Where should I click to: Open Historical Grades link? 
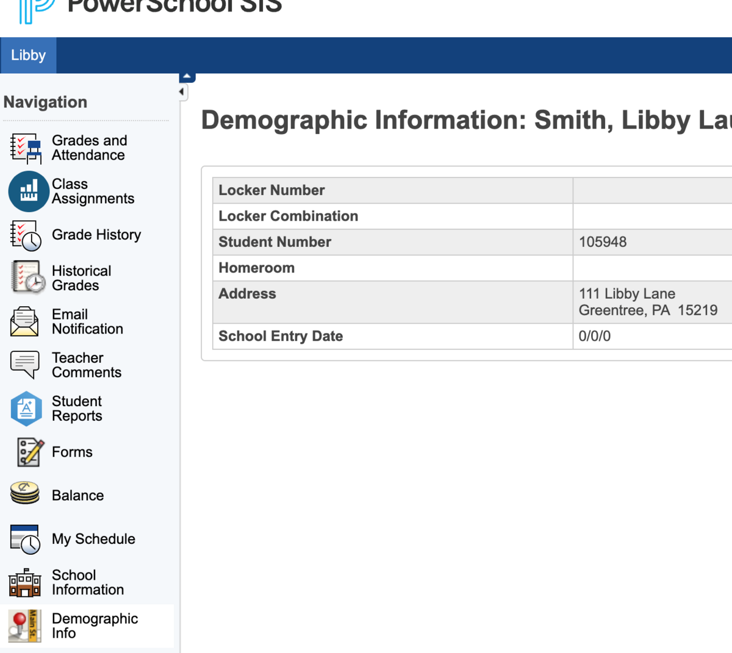[x=82, y=278]
